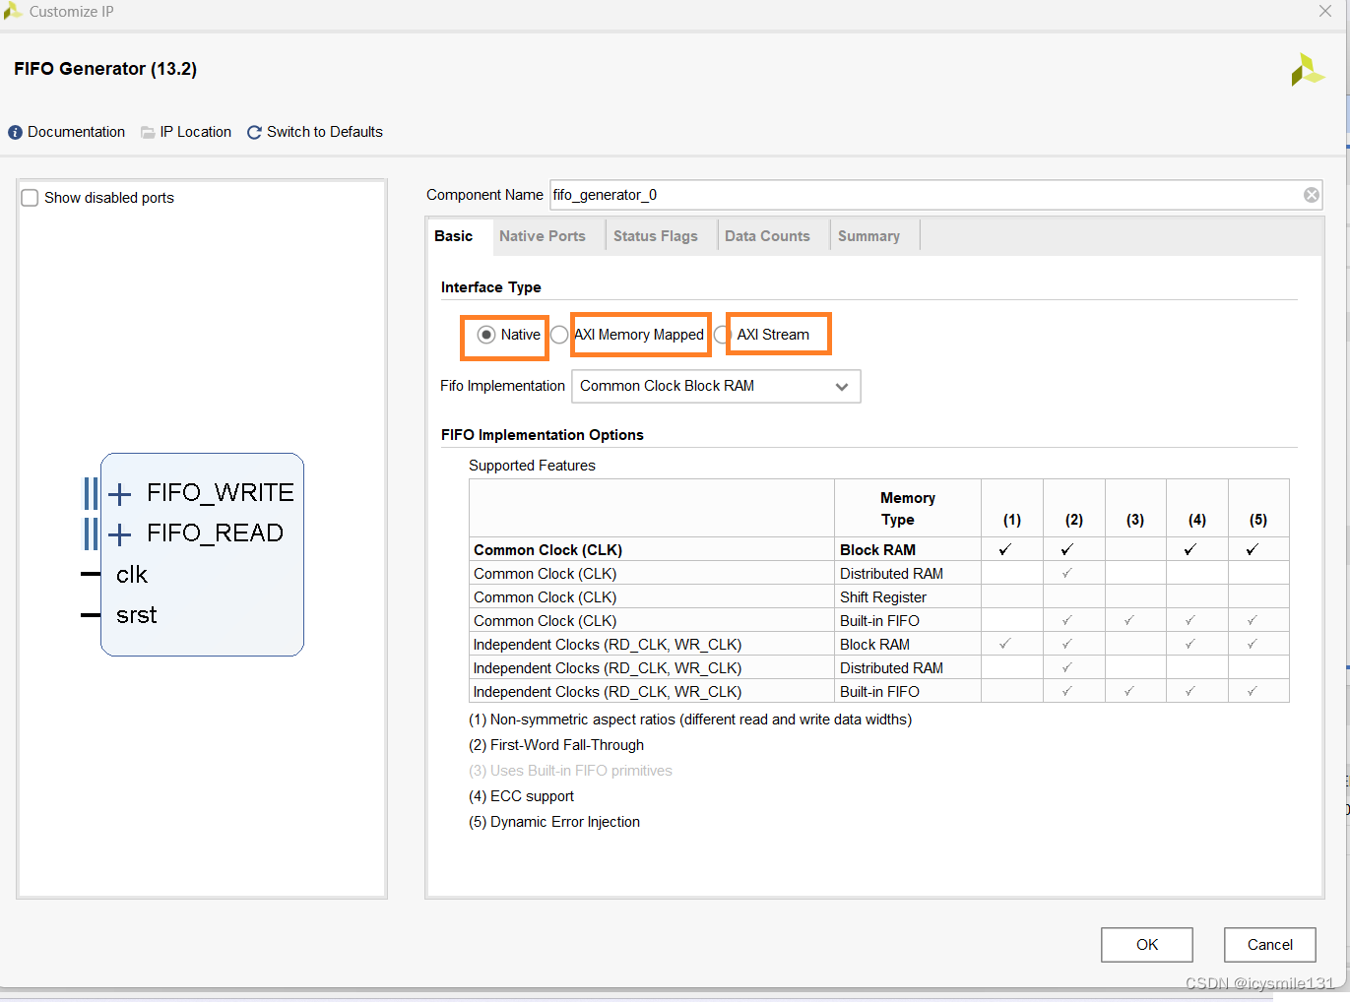Open the Fifo Implementation dropdown
This screenshot has height=1002, width=1350.
[x=842, y=386]
